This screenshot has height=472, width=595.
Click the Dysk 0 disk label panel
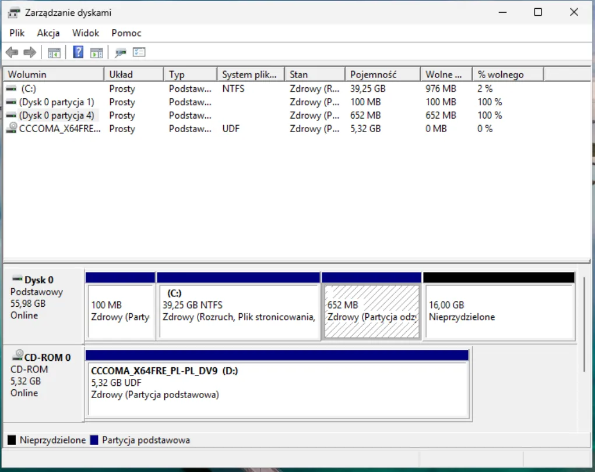pyautogui.click(x=43, y=303)
